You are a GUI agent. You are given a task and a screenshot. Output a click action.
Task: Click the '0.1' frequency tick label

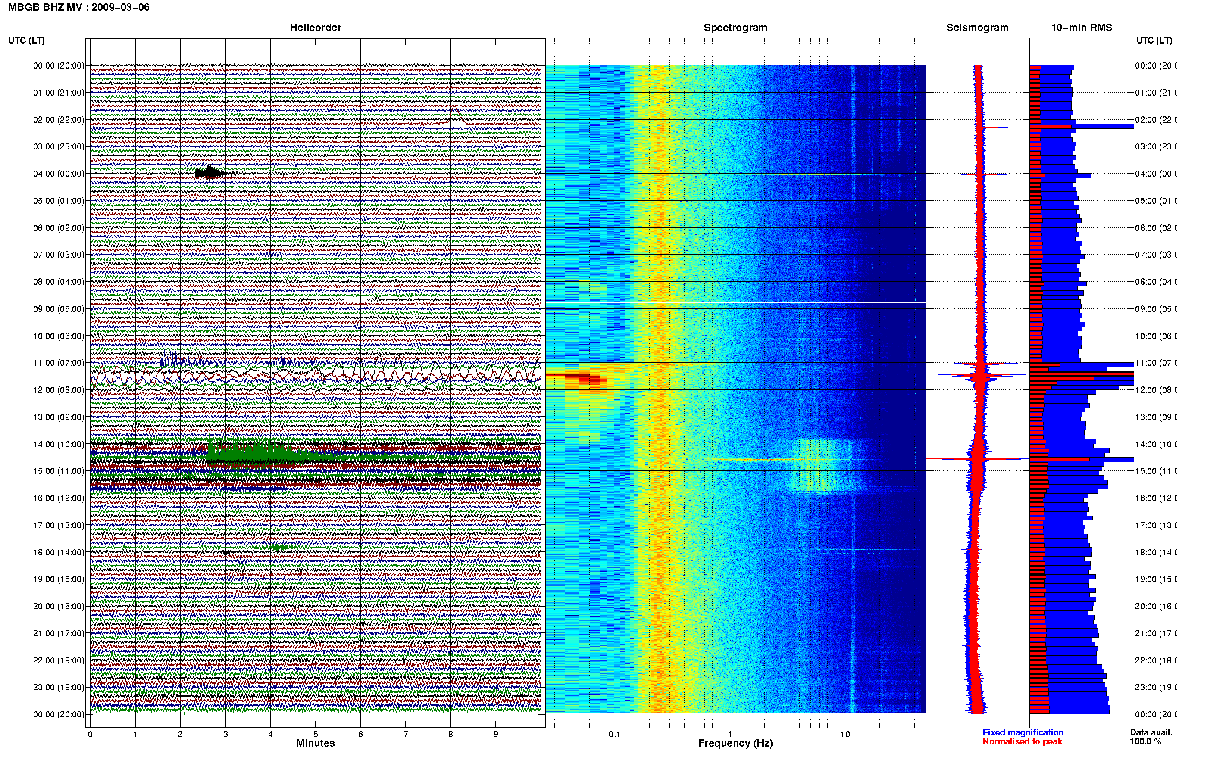coord(614,734)
